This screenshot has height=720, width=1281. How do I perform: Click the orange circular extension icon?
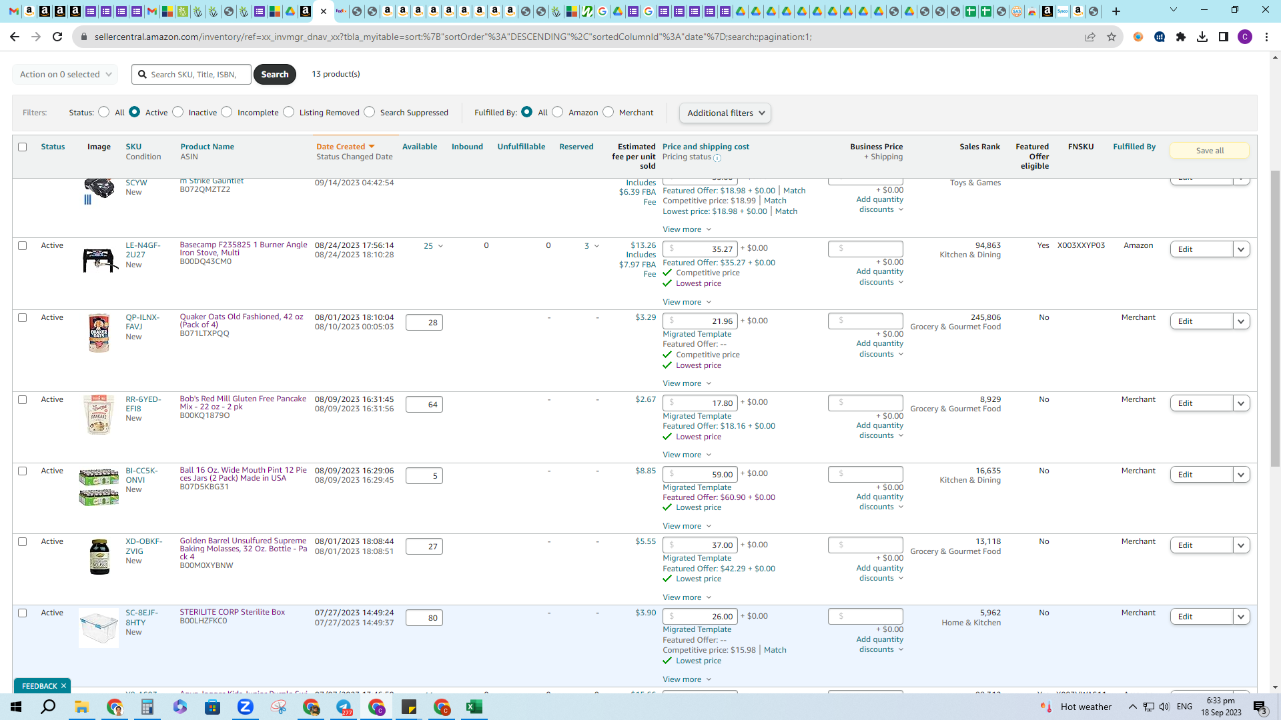[1138, 37]
